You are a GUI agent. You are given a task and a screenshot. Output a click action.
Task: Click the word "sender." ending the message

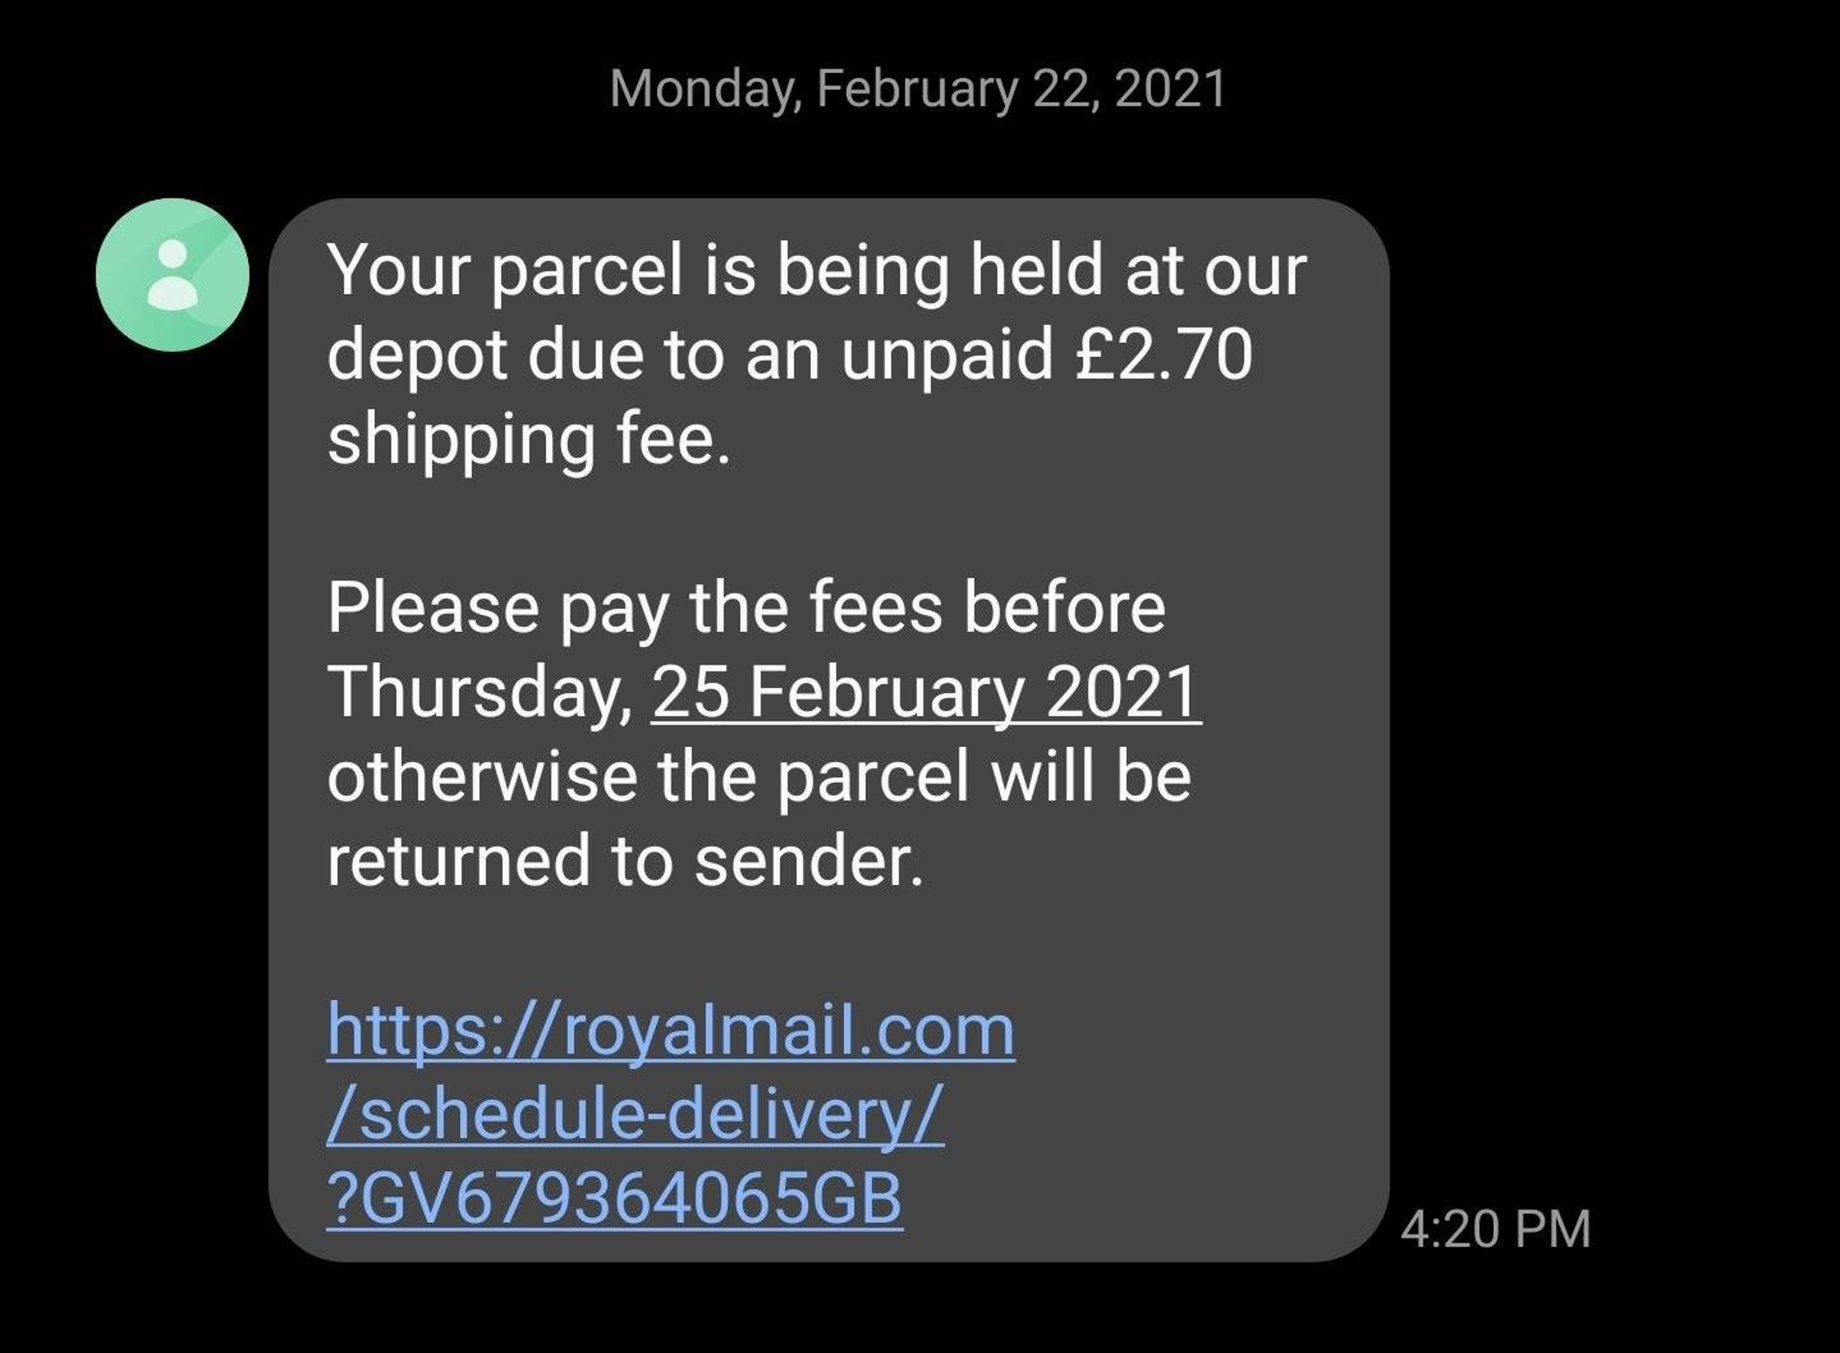pos(809,861)
